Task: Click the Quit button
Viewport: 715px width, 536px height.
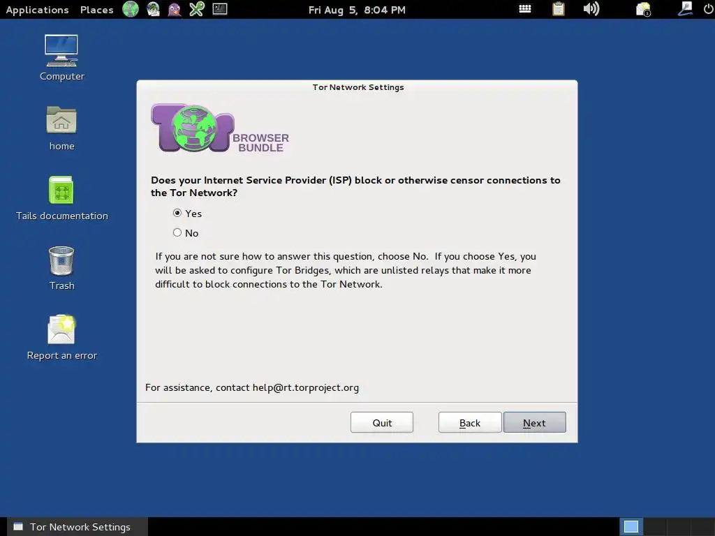Action: [x=382, y=422]
